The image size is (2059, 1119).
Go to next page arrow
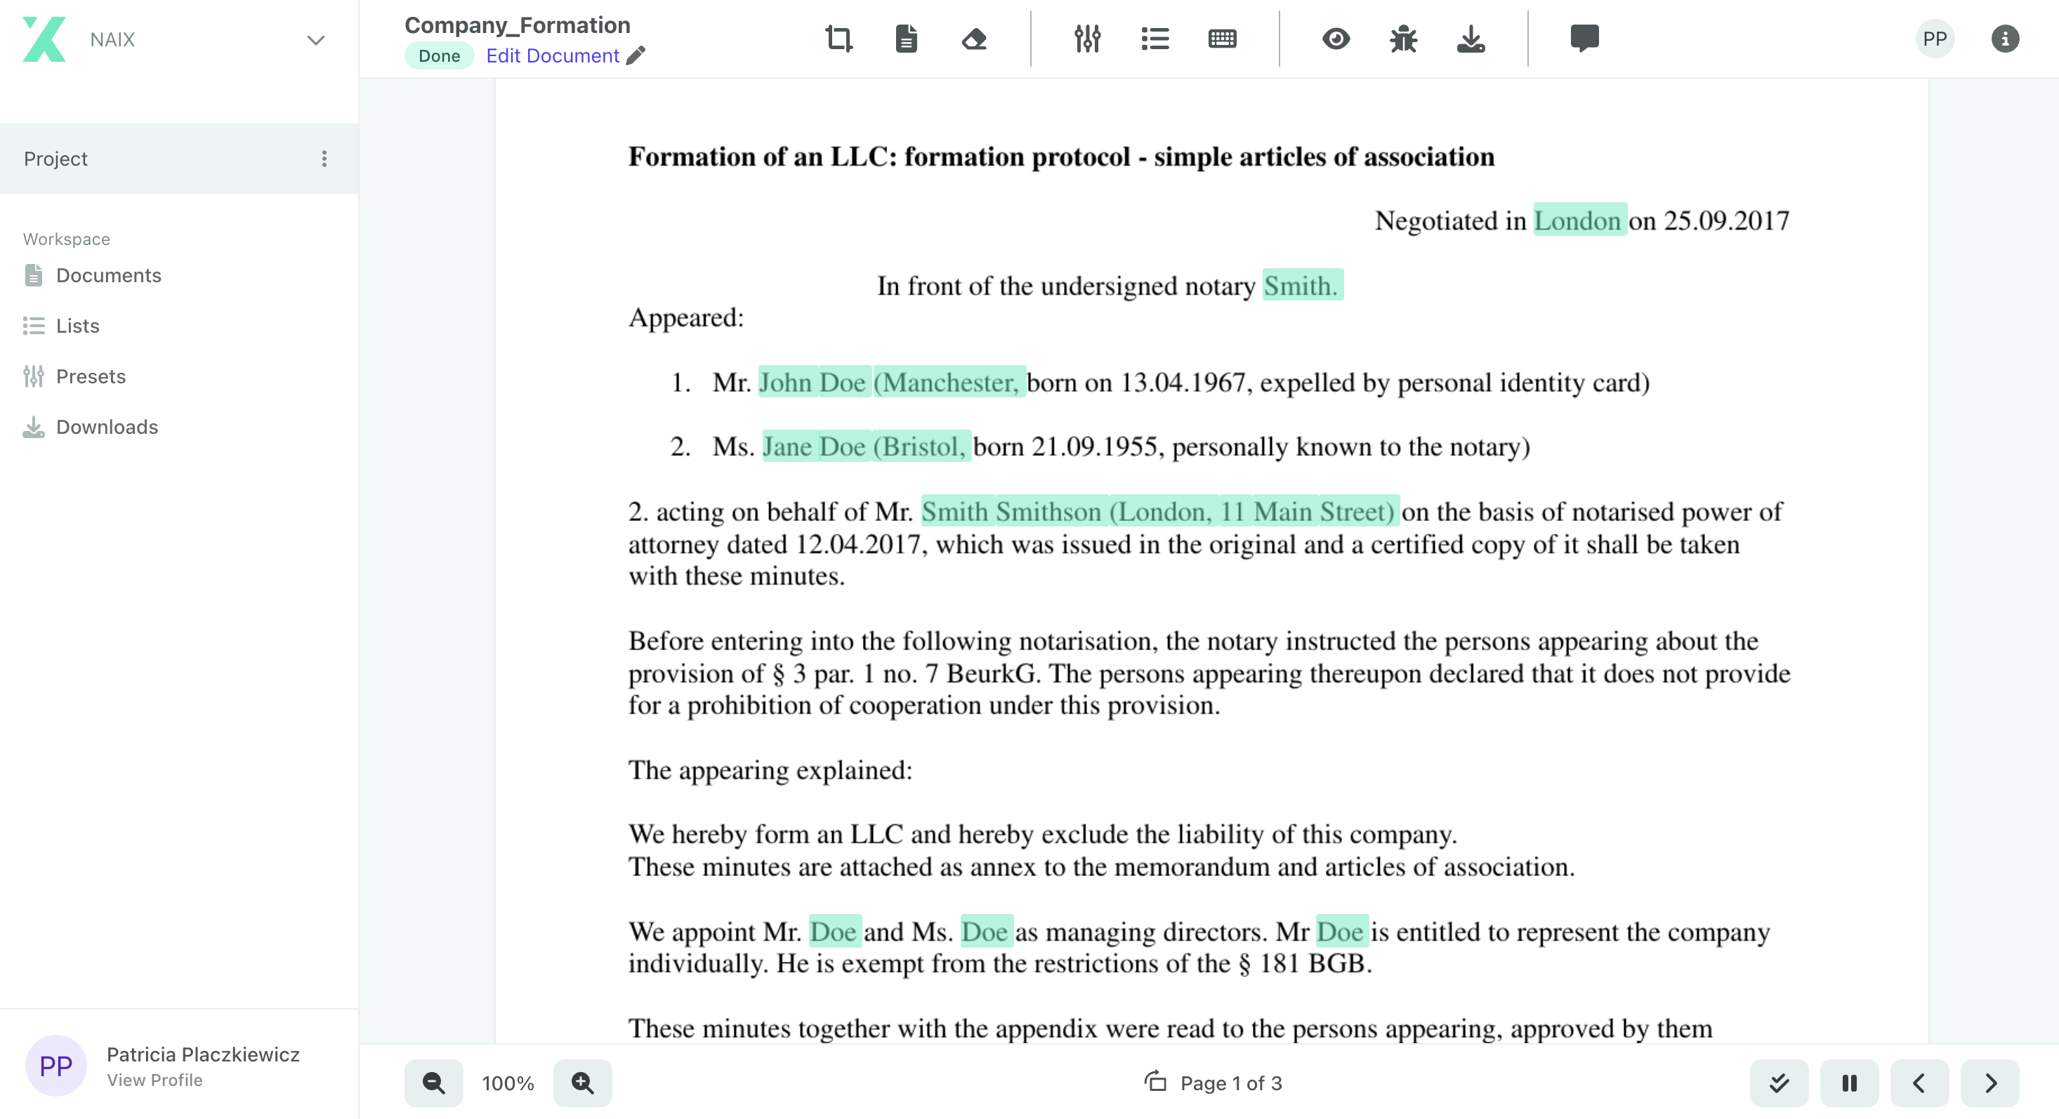click(x=1989, y=1082)
